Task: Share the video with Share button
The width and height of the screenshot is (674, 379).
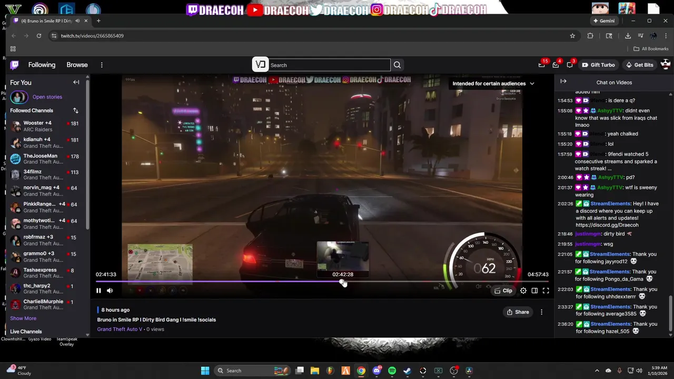Action: 518,312
